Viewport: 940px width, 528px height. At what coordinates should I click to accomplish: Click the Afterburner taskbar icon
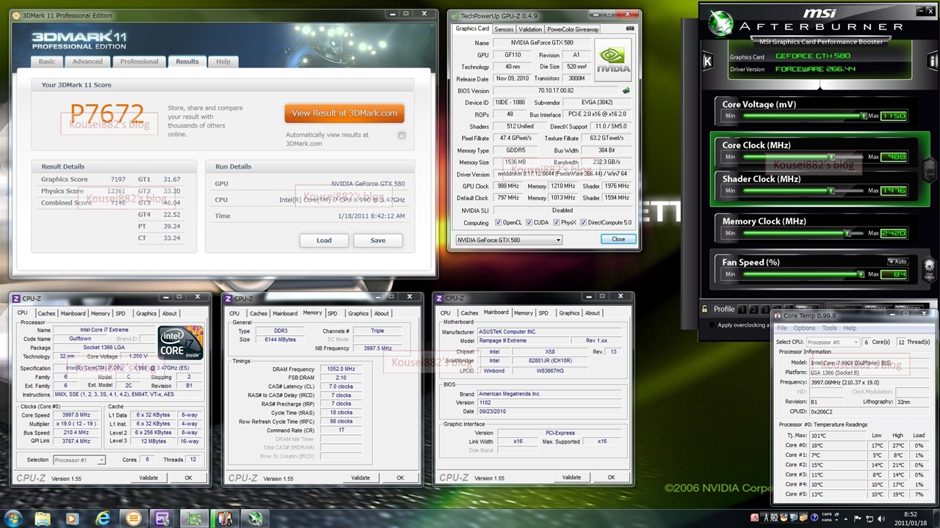coord(255,518)
